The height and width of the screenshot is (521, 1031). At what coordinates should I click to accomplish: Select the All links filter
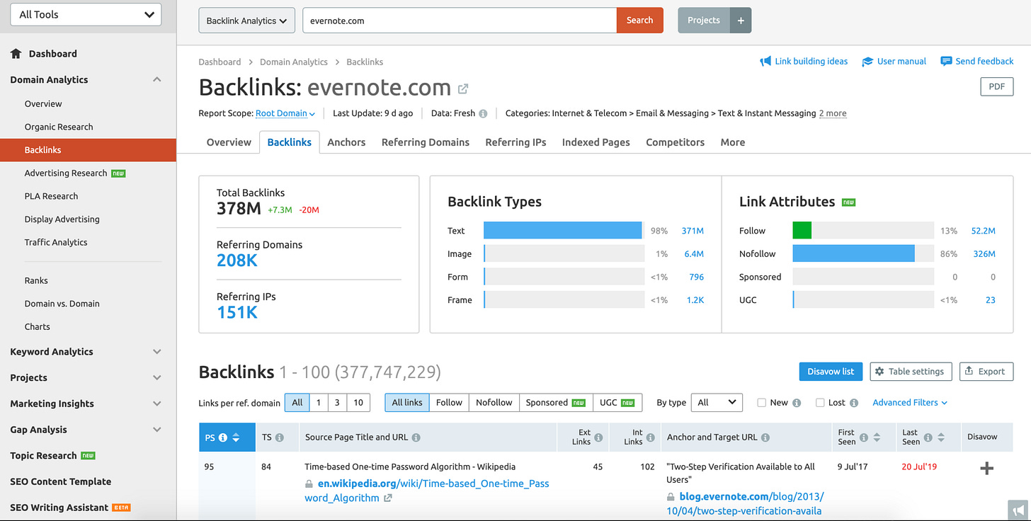pos(407,403)
